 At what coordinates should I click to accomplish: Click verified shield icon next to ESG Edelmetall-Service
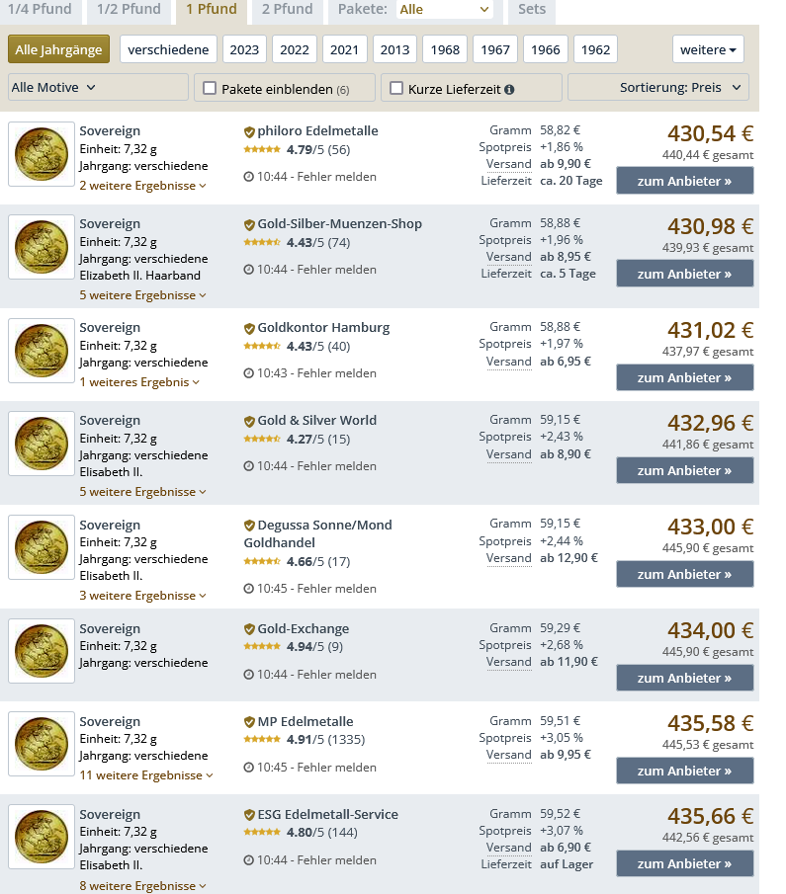point(249,815)
